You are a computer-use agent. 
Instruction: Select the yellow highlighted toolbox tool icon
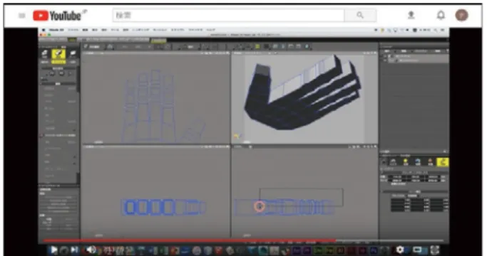pyautogui.click(x=58, y=55)
